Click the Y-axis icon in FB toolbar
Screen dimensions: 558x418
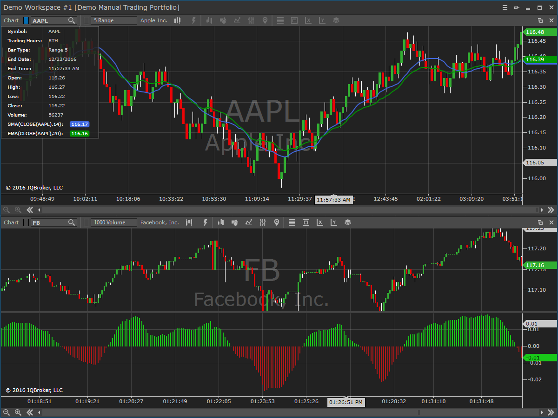click(333, 222)
